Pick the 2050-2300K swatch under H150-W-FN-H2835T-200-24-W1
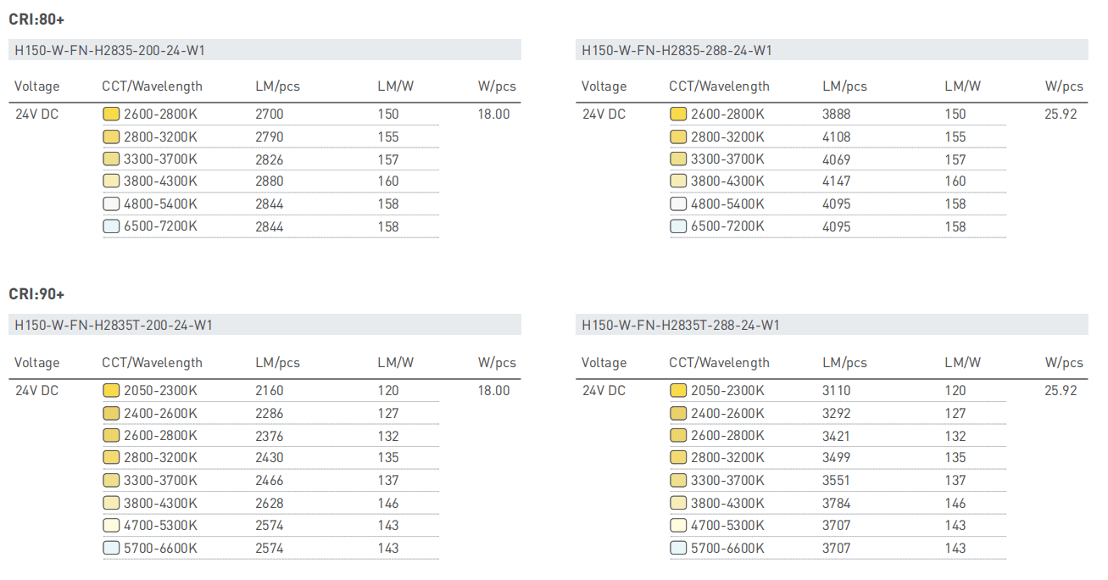Screen dimensions: 1108x580 [x=111, y=390]
